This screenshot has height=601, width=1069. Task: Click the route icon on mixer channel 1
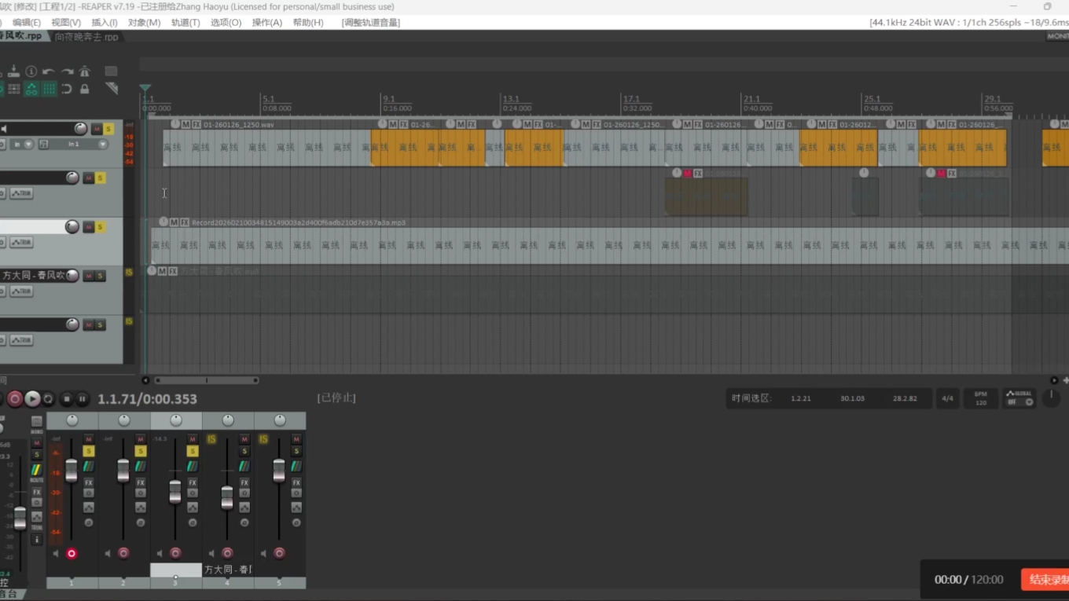pos(89,467)
